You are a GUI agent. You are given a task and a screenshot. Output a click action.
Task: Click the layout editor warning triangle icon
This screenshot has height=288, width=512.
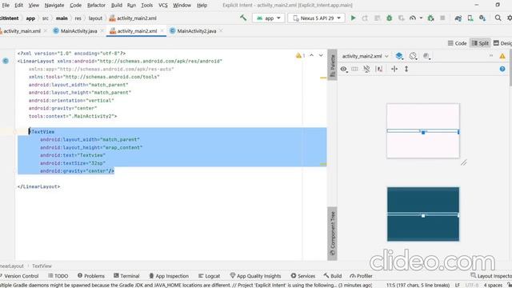(x=502, y=56)
